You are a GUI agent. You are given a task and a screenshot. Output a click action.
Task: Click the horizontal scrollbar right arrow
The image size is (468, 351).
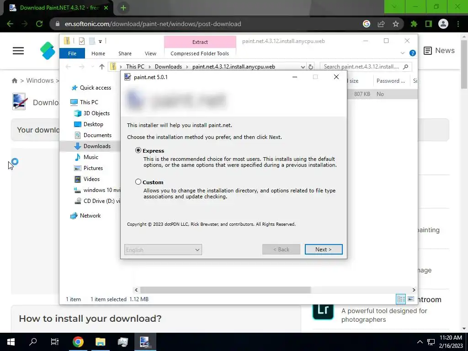coord(414,290)
